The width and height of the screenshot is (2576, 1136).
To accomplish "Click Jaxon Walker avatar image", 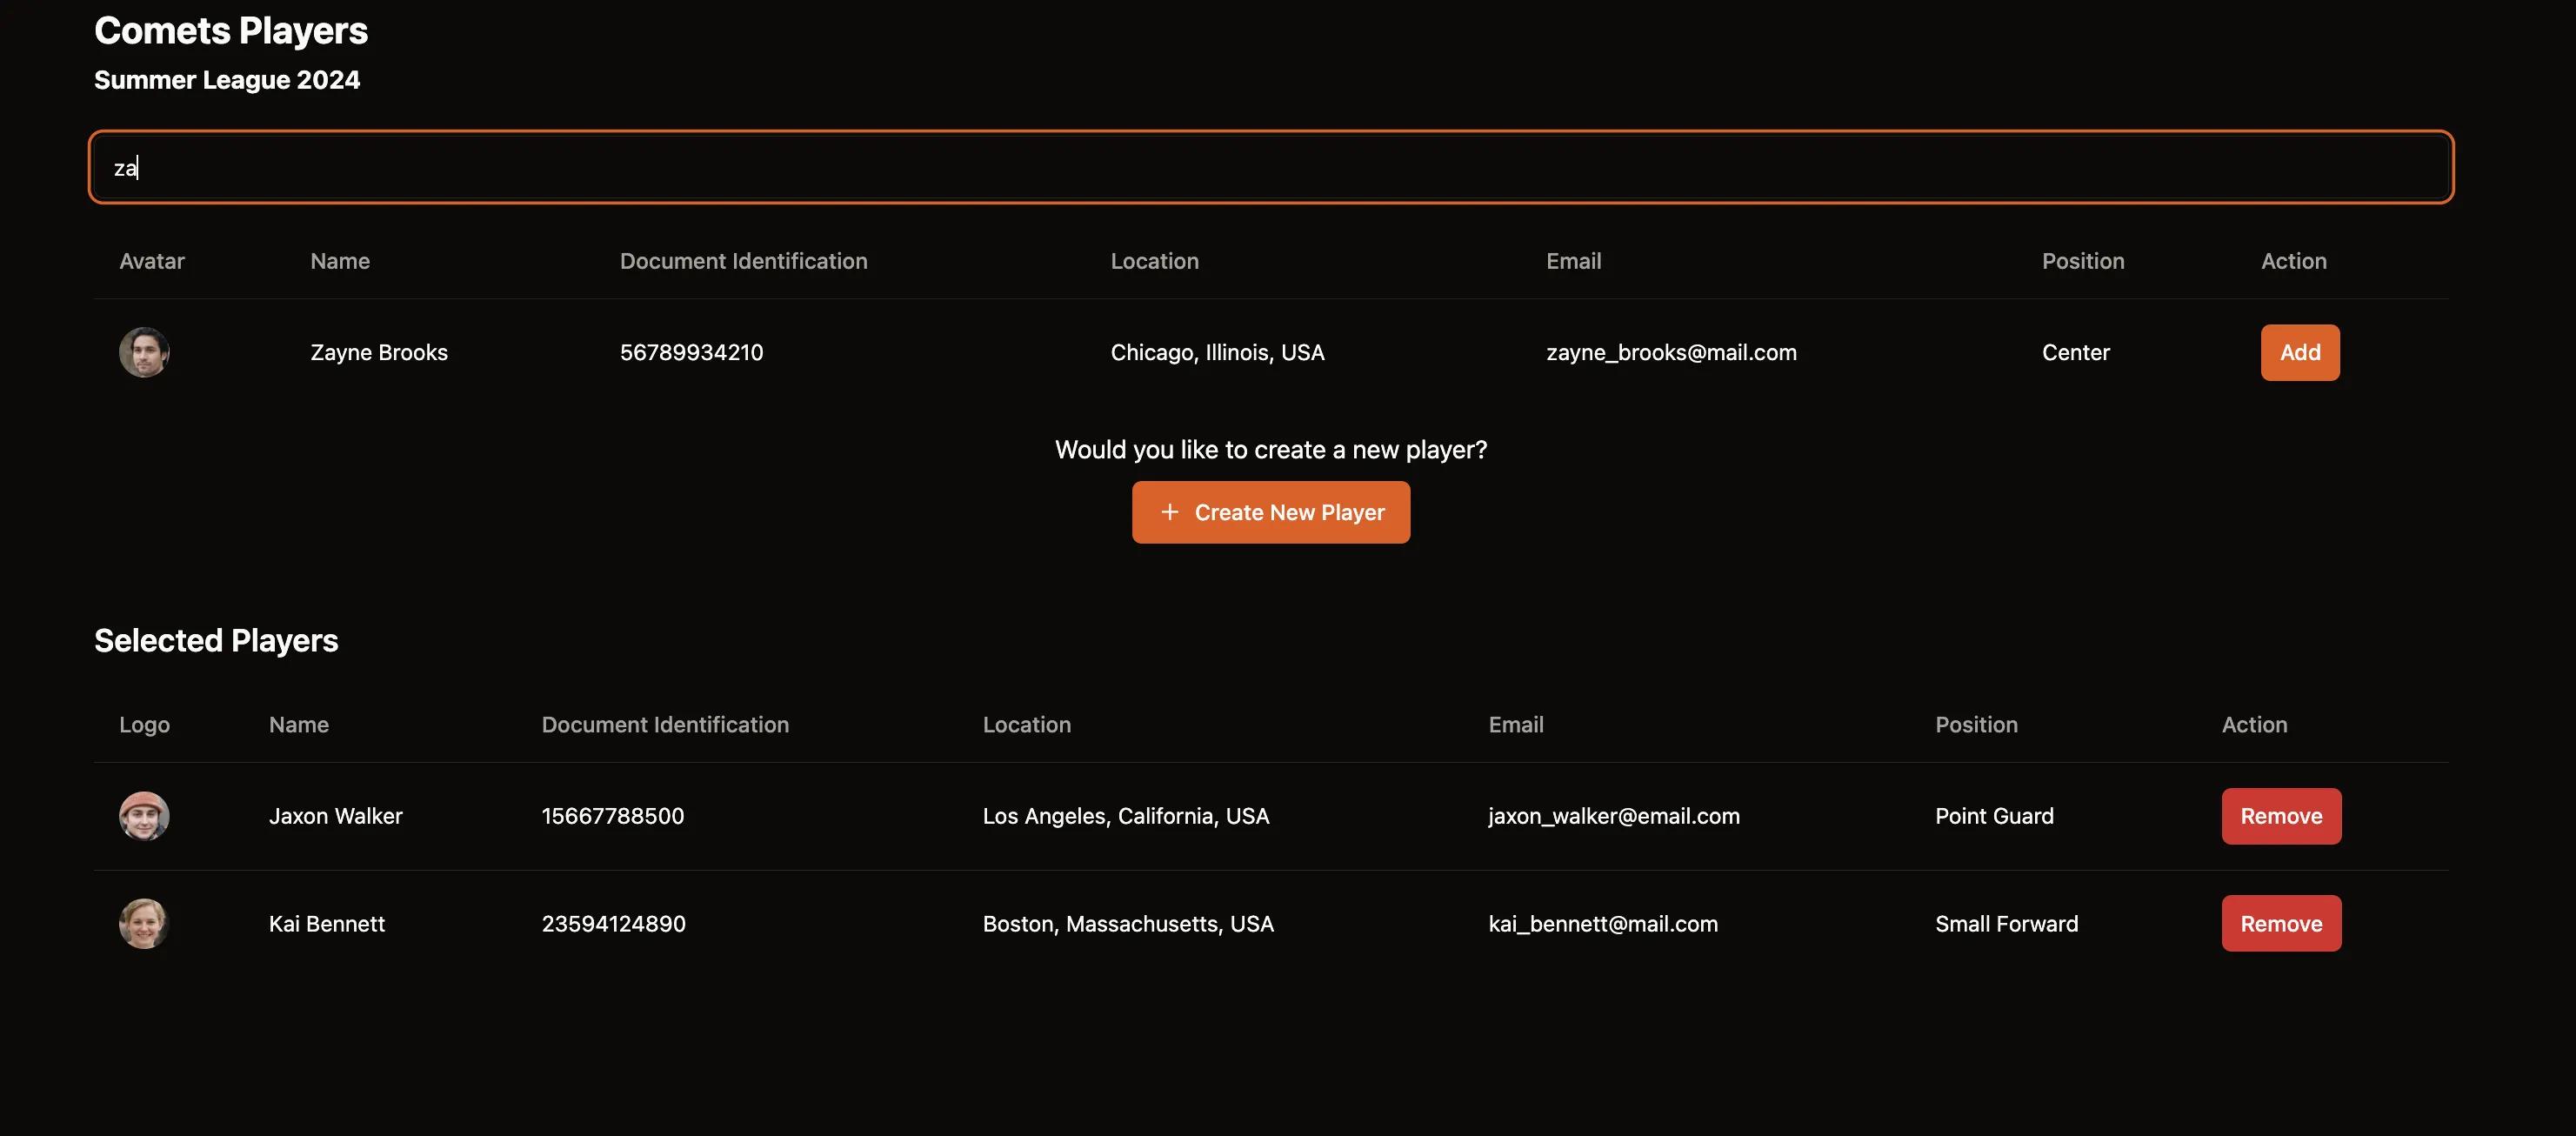I will [144, 816].
